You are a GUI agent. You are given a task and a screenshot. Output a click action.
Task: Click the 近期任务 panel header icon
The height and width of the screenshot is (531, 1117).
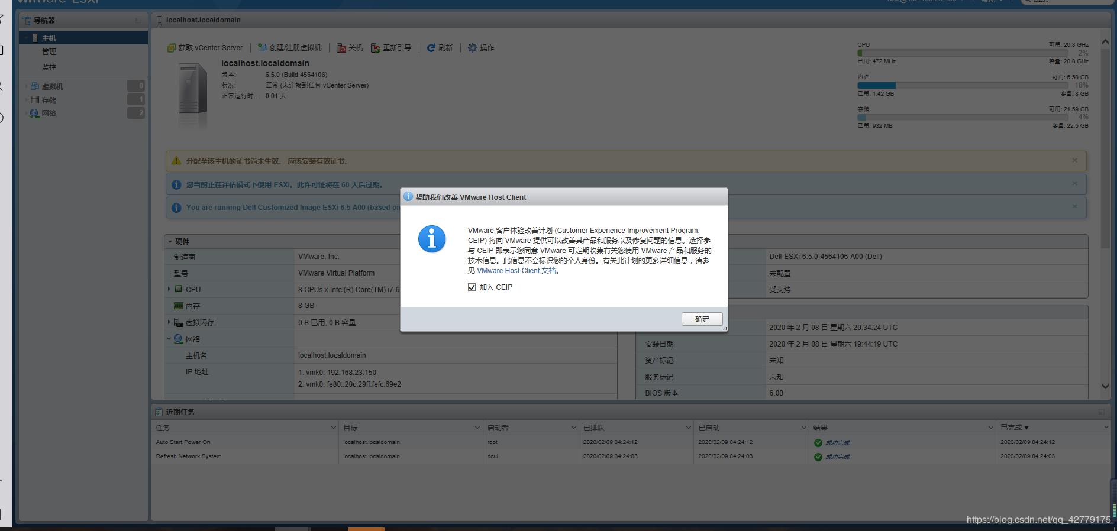tap(159, 412)
